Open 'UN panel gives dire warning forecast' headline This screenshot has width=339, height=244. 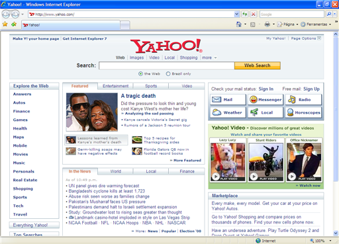point(104,186)
